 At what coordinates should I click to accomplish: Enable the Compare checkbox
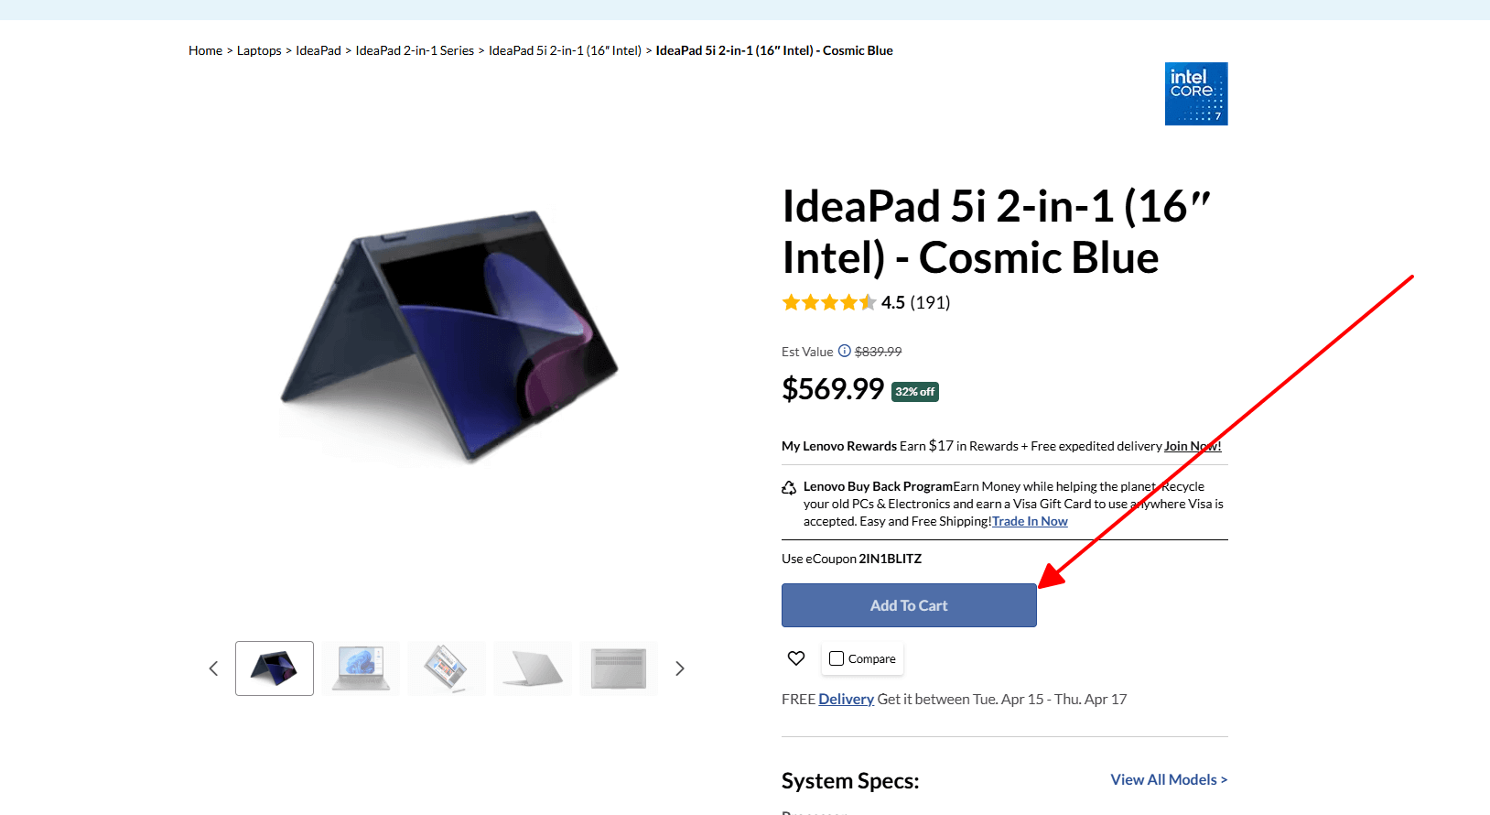point(836,657)
